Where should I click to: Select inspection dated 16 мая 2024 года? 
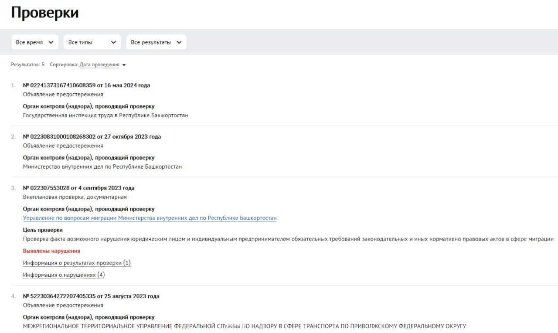pos(86,85)
